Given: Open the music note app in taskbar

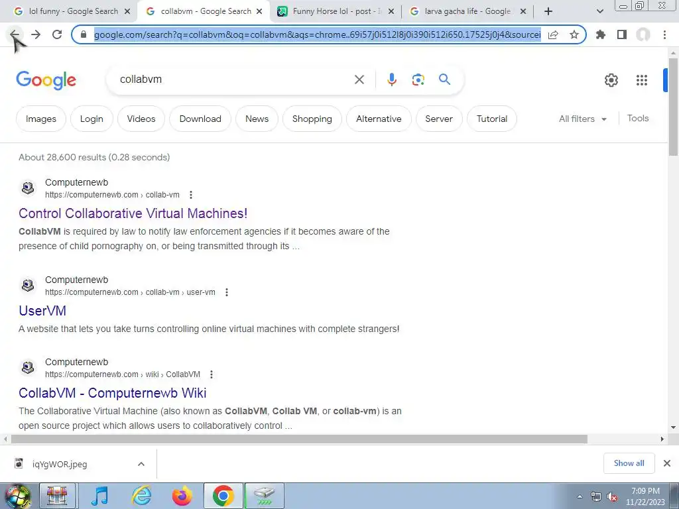Looking at the screenshot, I should [100, 496].
